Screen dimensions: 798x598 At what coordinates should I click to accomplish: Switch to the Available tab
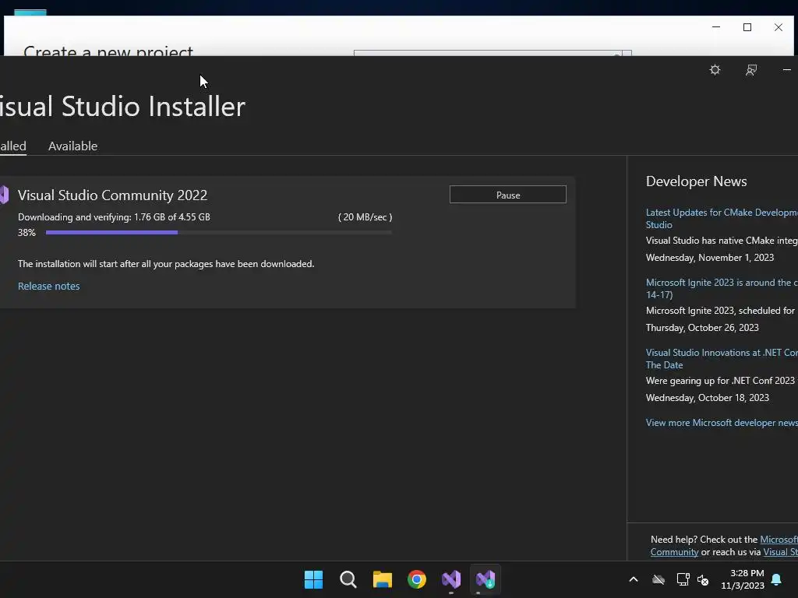click(x=72, y=146)
